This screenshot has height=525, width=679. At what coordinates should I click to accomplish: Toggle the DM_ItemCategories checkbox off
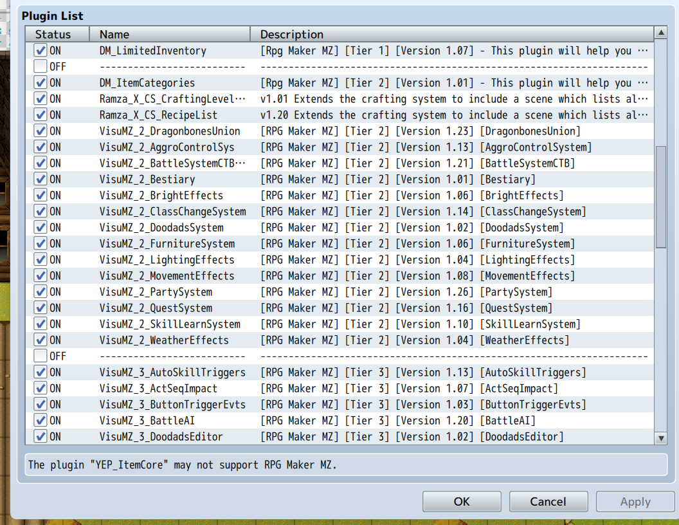[x=41, y=83]
